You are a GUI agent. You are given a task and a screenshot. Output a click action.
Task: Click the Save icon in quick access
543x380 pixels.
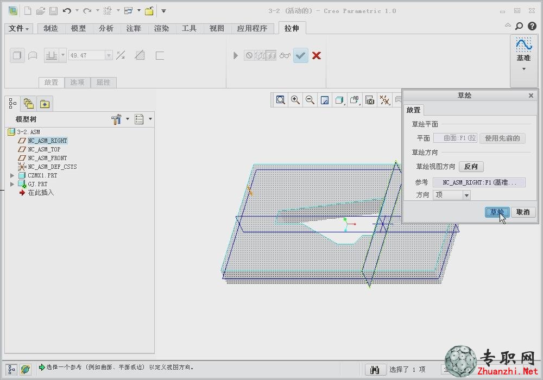coord(53,11)
